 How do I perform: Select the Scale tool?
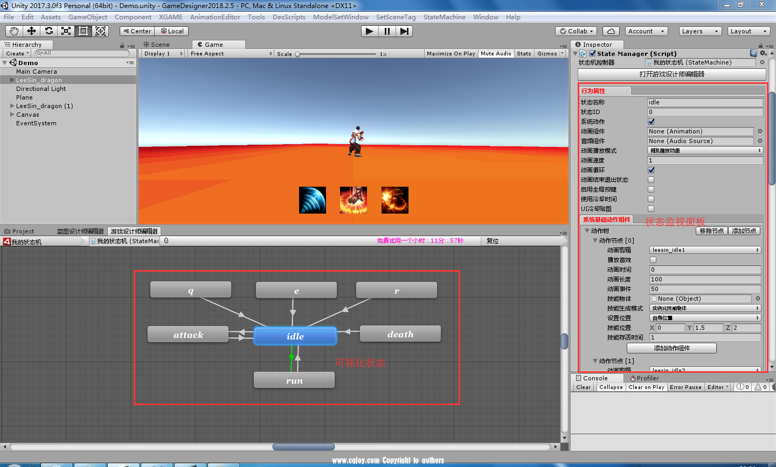coord(66,31)
